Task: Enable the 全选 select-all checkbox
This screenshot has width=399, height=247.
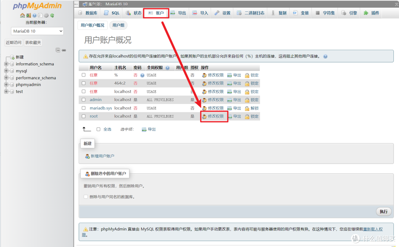Action: [x=98, y=129]
